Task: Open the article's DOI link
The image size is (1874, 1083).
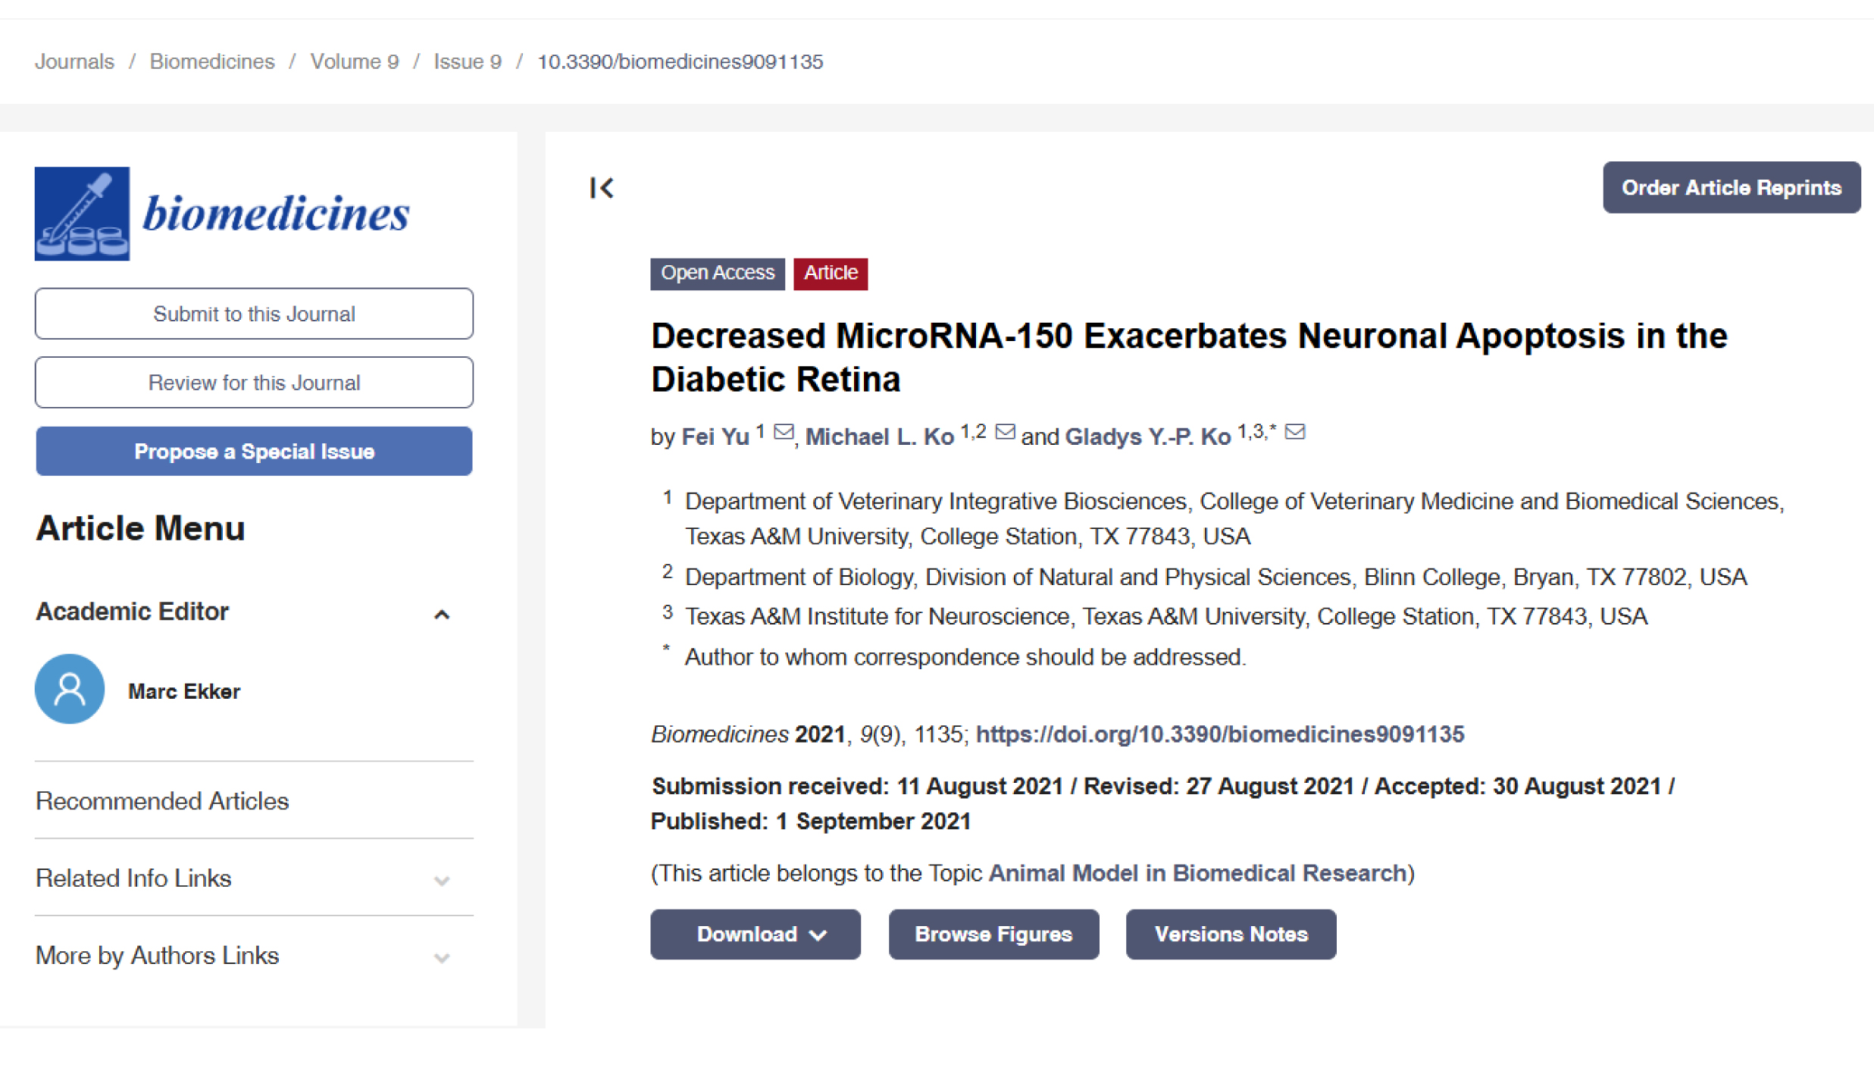Action: pyautogui.click(x=1219, y=734)
